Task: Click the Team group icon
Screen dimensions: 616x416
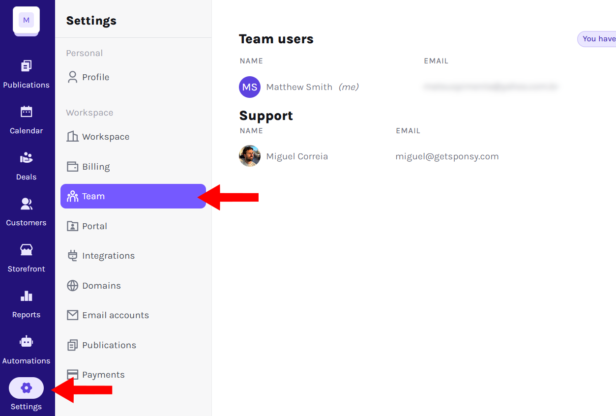Action: point(73,196)
